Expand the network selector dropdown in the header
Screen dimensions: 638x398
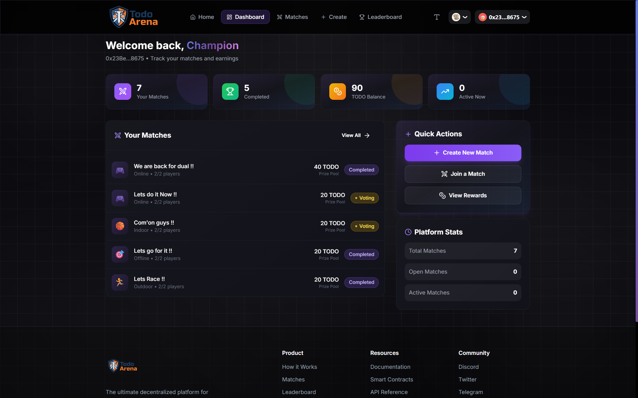pos(460,17)
